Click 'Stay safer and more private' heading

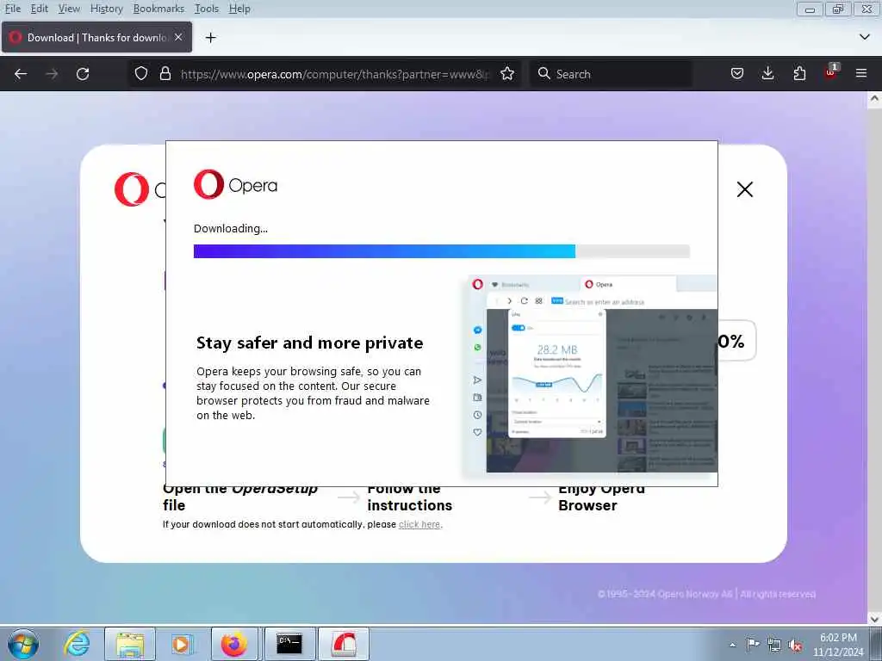(x=309, y=343)
